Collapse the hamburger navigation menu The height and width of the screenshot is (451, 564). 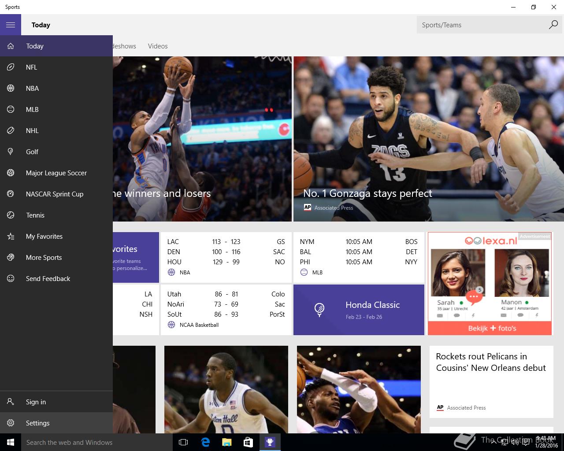point(11,25)
